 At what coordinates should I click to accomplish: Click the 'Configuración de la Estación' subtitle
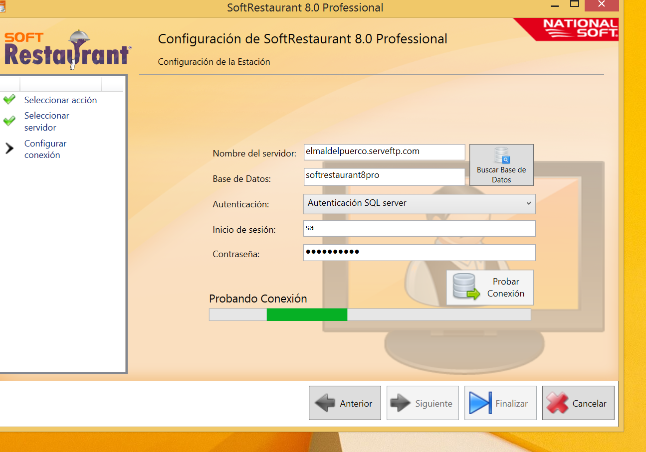point(214,62)
